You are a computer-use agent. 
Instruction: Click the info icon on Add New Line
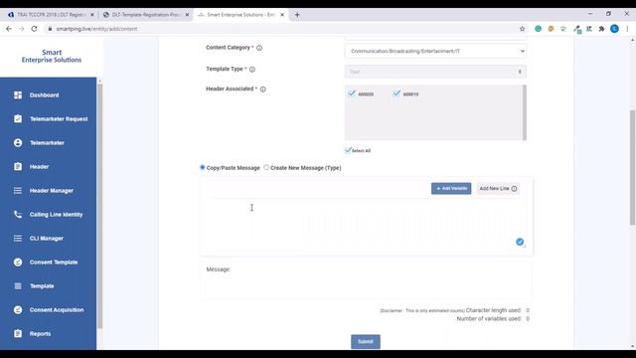515,189
